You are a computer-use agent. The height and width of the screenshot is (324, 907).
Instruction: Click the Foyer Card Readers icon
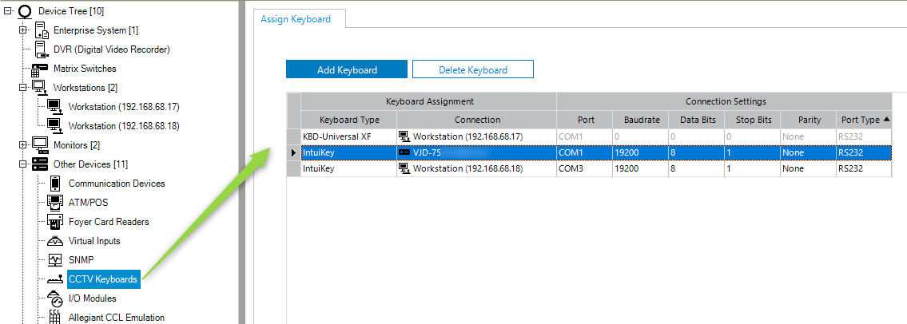tap(55, 222)
